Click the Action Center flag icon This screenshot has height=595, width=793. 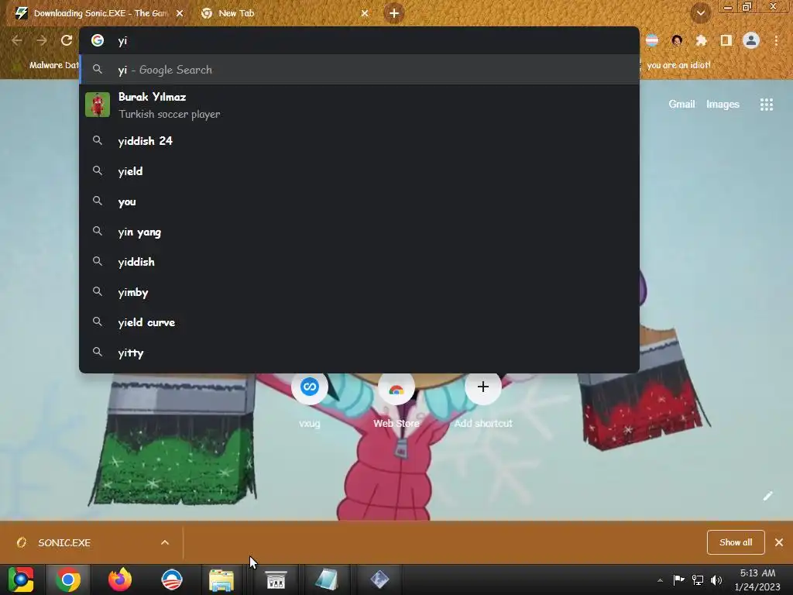[678, 580]
